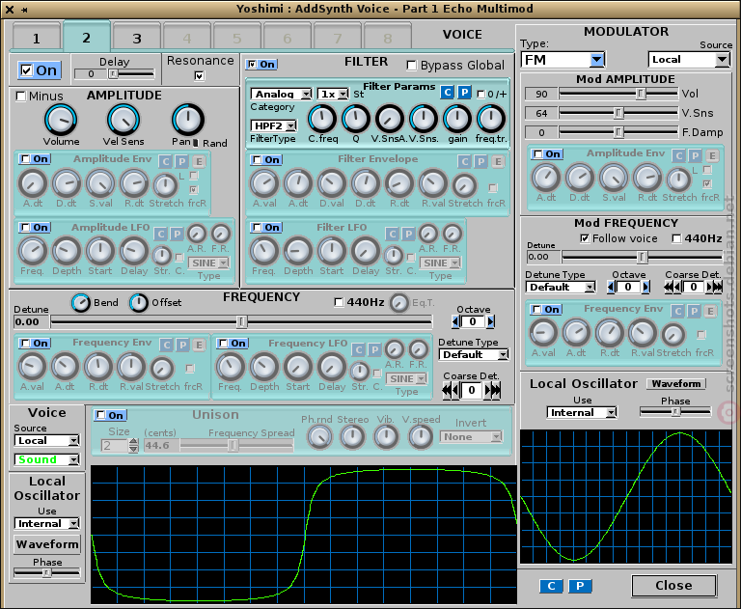Click the Offset knob in Frequency section

click(139, 303)
